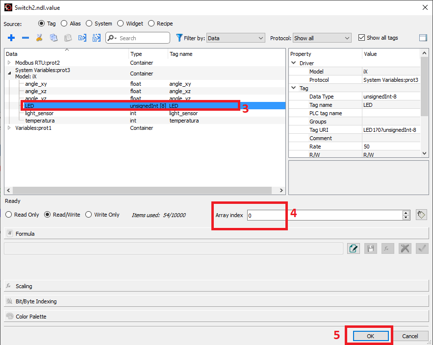This screenshot has height=345, width=433.
Task: Click the edit formula pencil icon
Action: 354,248
